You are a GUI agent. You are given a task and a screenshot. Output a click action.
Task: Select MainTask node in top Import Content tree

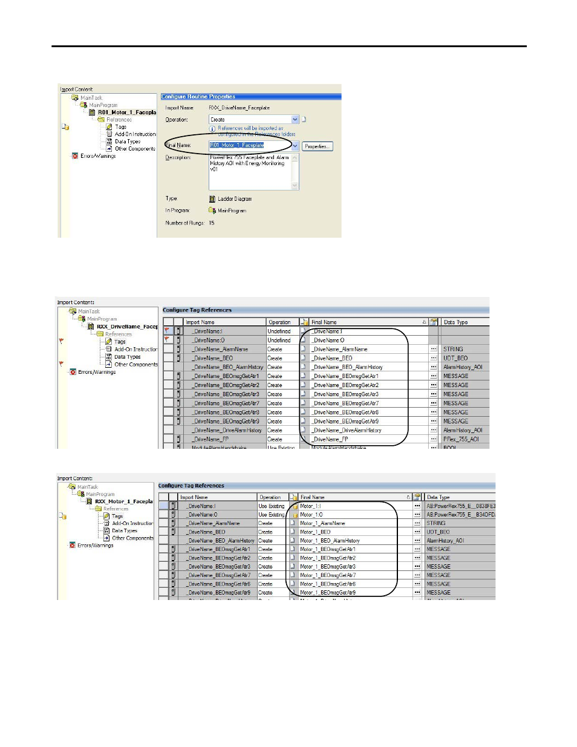click(91, 98)
